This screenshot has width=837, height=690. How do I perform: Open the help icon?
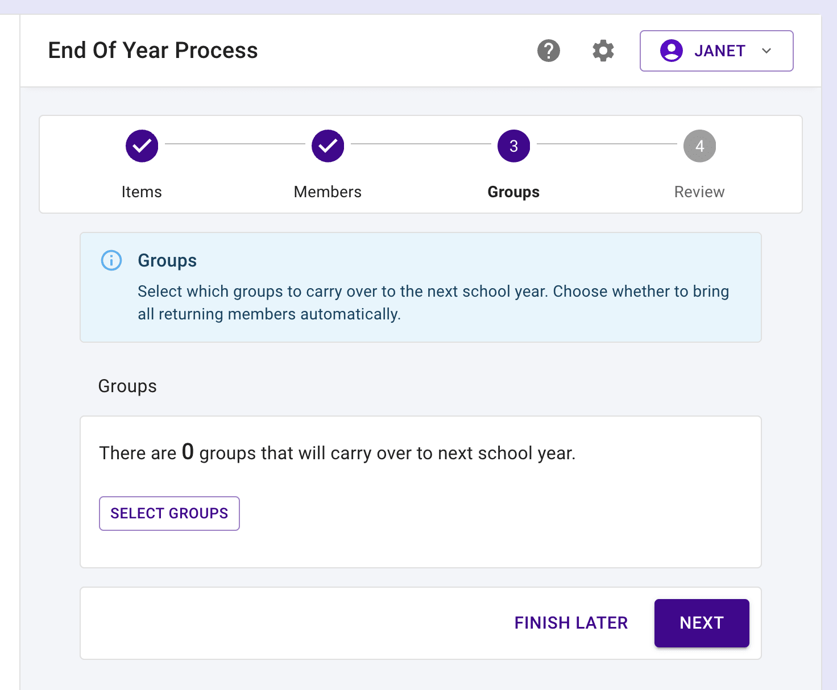click(548, 51)
